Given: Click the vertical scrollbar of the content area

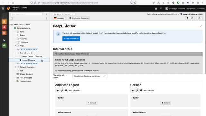Looking at the screenshot, I should coord(205,43).
